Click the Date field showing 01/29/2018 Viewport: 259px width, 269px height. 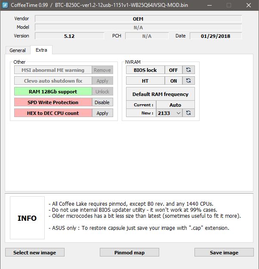click(216, 36)
